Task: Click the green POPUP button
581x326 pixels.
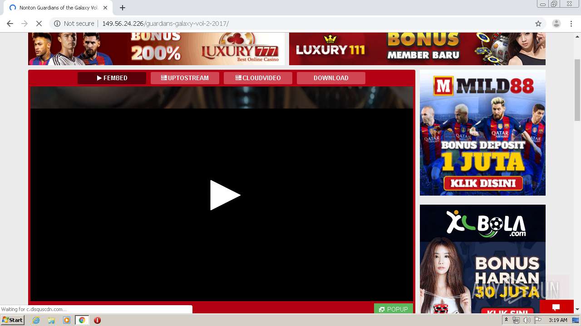Action: tap(394, 309)
